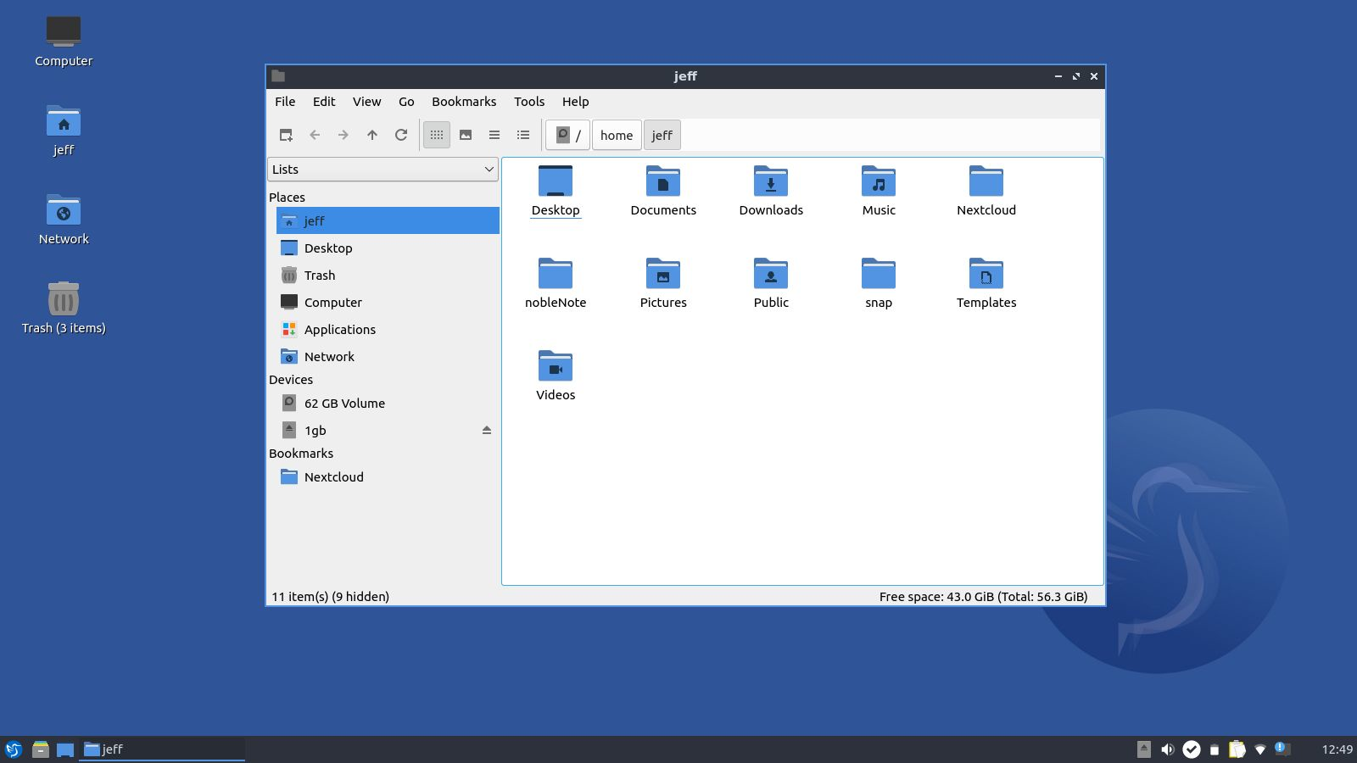Open the clipboard manager tray icon

pyautogui.click(x=1237, y=749)
